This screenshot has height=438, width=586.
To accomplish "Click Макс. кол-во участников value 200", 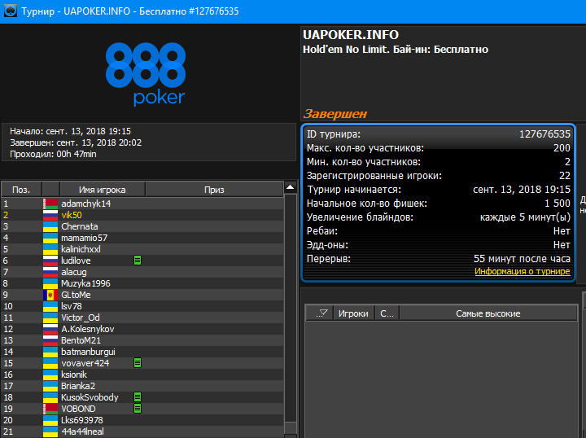I will click(562, 148).
